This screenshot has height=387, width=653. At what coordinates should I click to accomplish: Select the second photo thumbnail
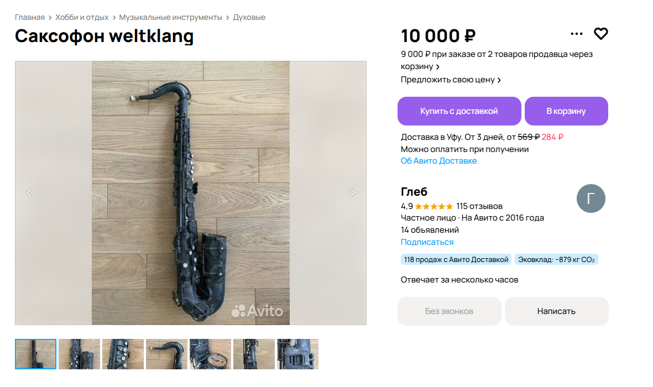[x=79, y=354]
